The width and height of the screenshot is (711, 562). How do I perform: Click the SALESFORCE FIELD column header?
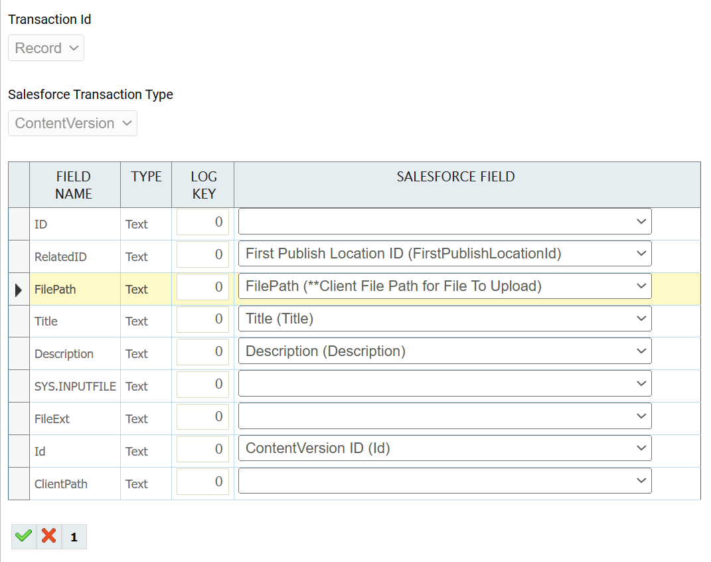(x=455, y=177)
